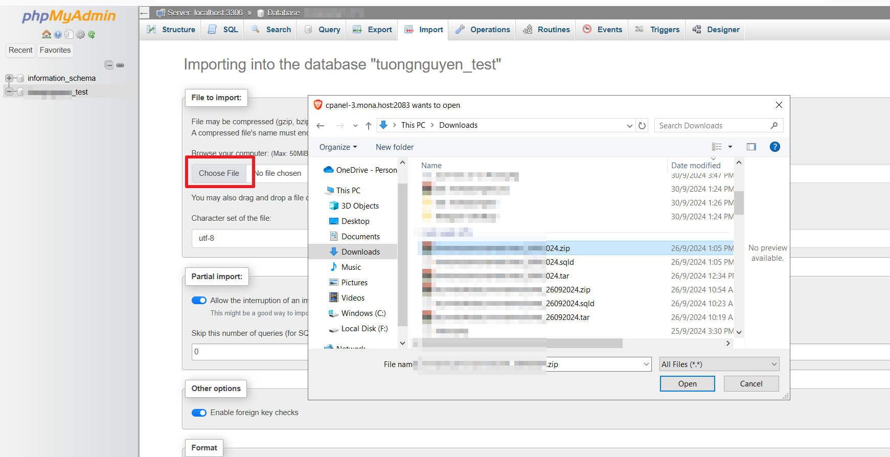Open recent locations dropdown in dialog
This screenshot has height=457, width=890.
[x=355, y=126]
